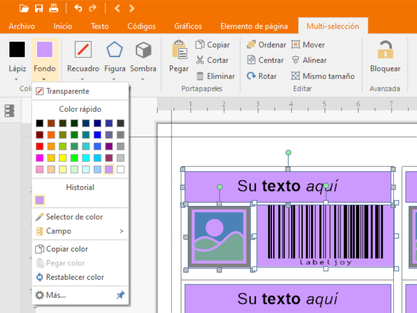Click Centrar command

click(265, 61)
